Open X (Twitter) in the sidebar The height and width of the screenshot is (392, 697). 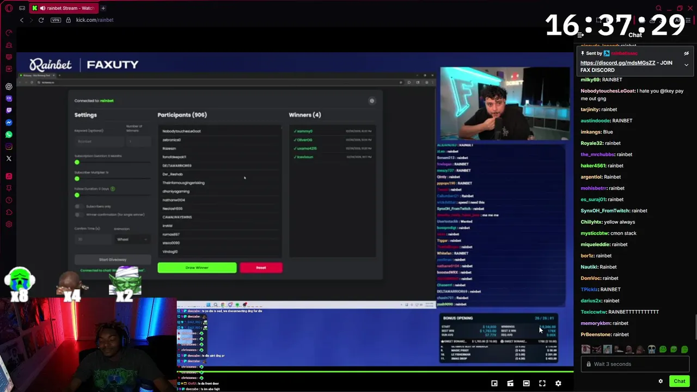pyautogui.click(x=9, y=158)
